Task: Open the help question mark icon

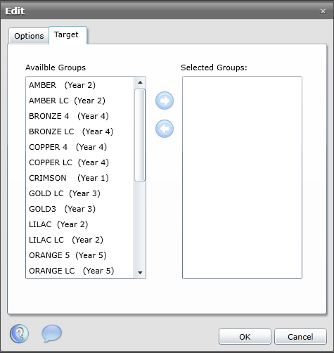Action: point(19,334)
